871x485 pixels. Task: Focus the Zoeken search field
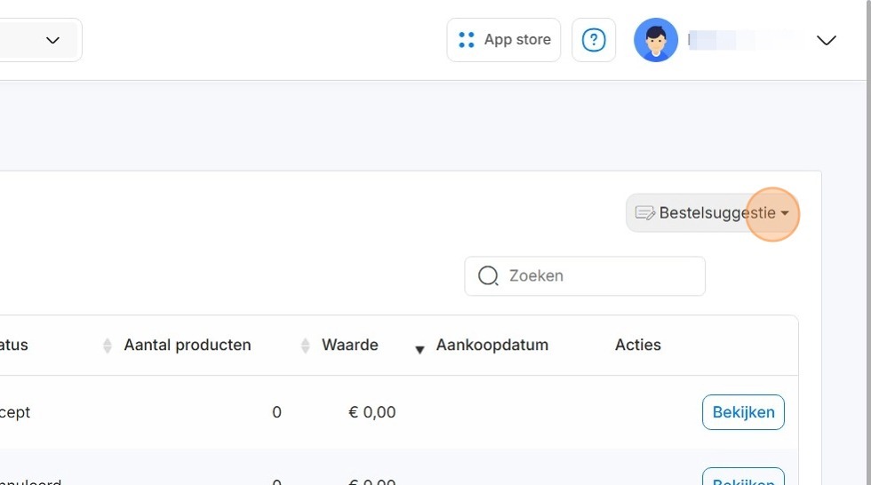[585, 275]
